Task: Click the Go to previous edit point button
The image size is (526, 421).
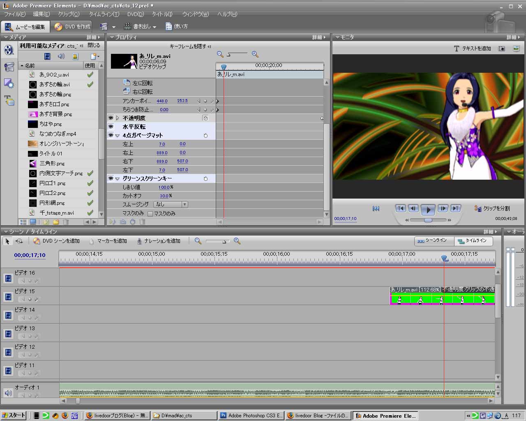Action: (401, 208)
